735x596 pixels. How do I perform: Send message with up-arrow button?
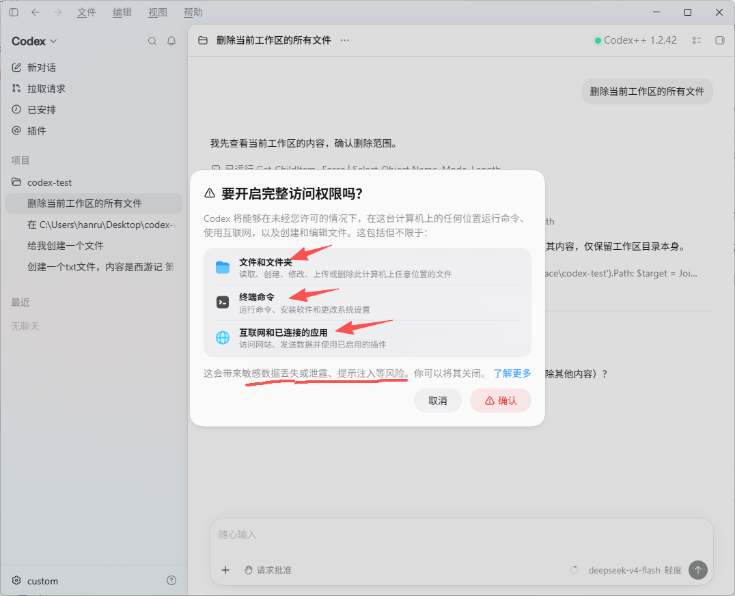tap(698, 570)
